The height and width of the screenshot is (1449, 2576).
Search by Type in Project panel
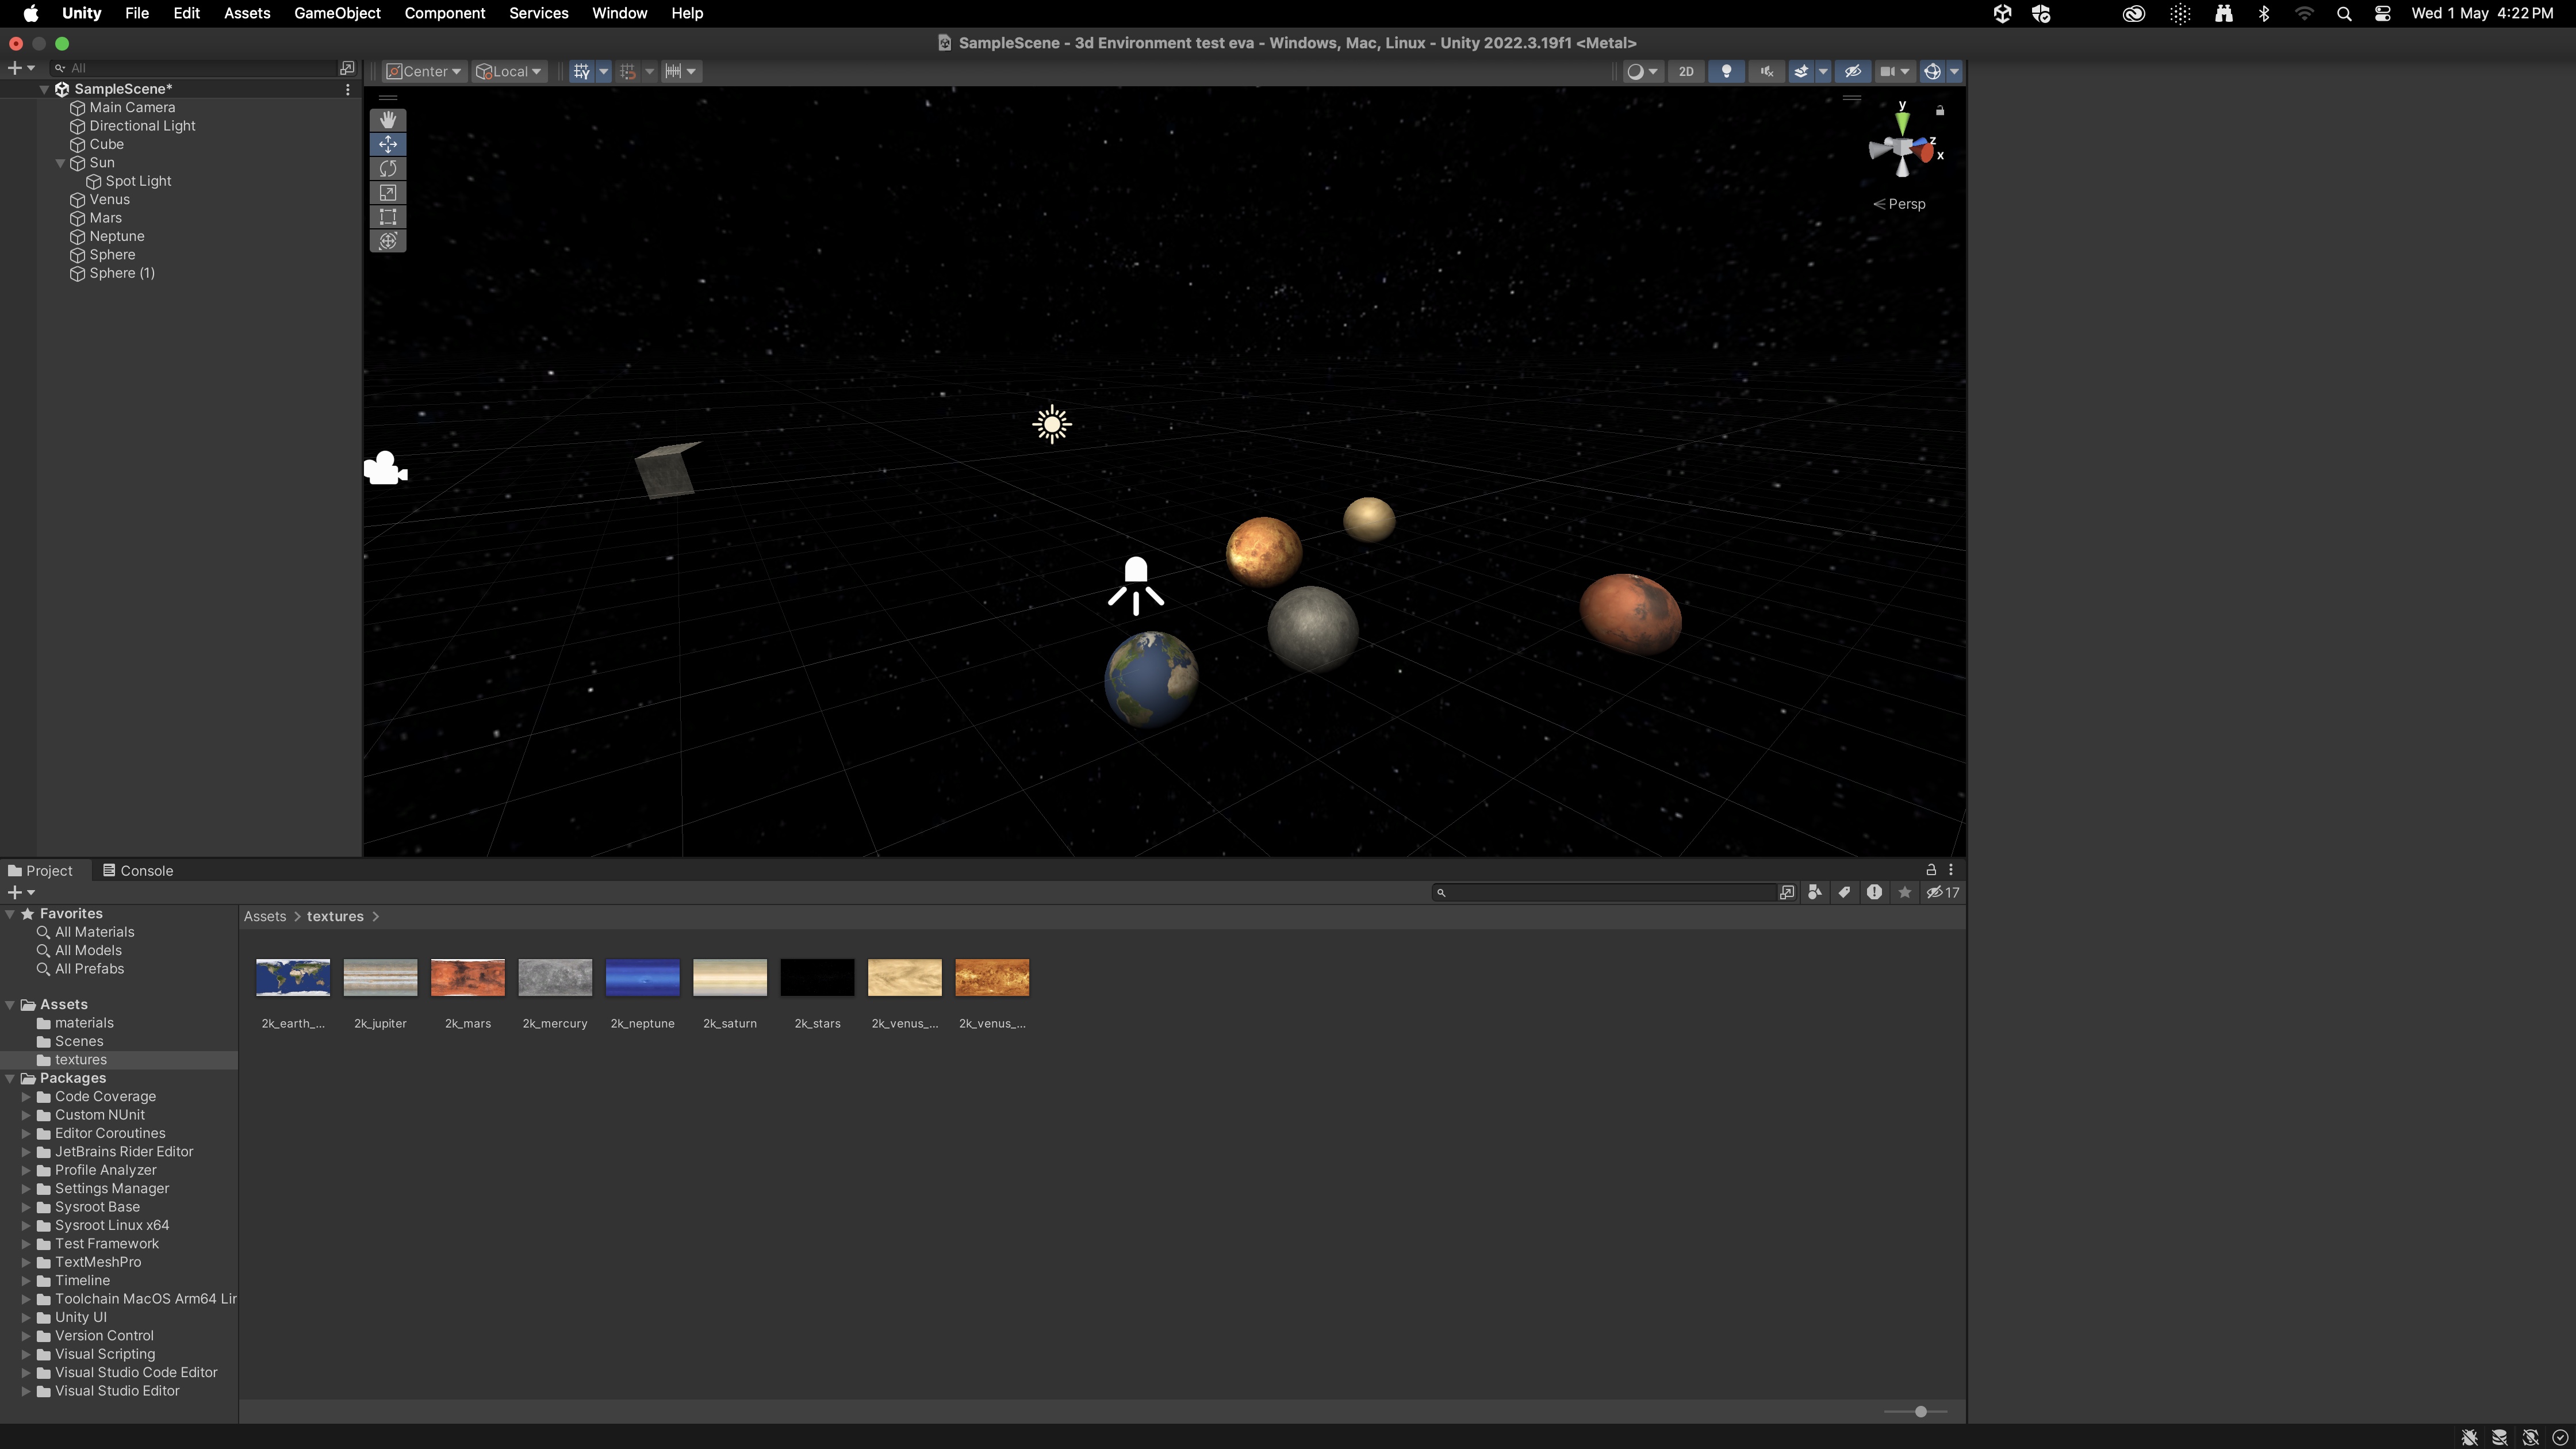1814,892
